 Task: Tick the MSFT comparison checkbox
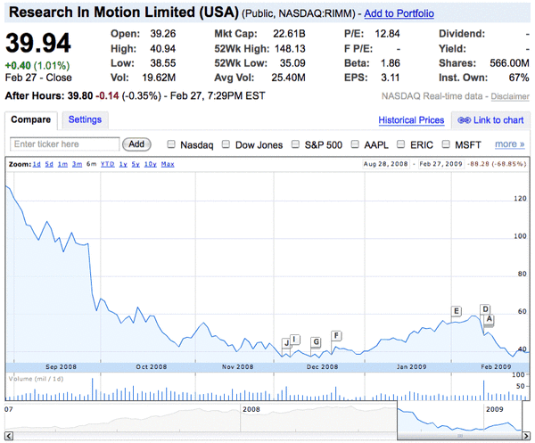pyautogui.click(x=446, y=144)
